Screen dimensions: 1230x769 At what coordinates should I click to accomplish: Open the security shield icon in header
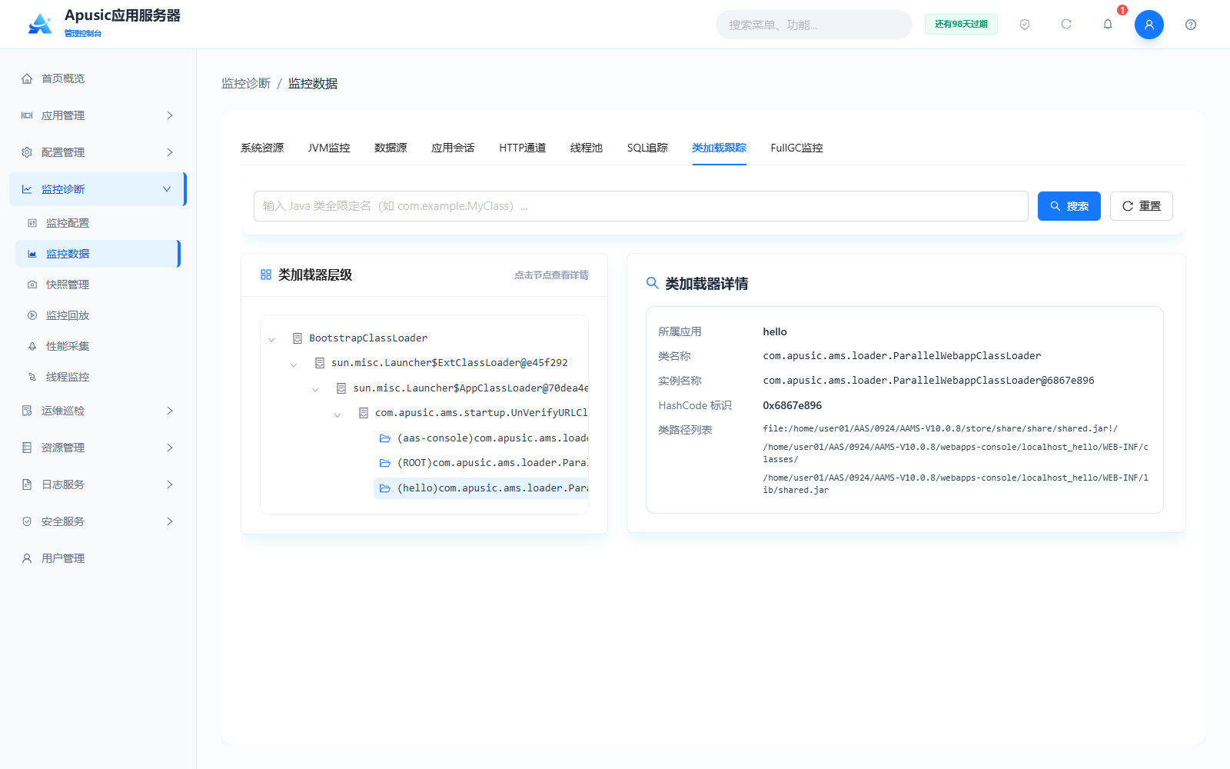pyautogui.click(x=1025, y=25)
